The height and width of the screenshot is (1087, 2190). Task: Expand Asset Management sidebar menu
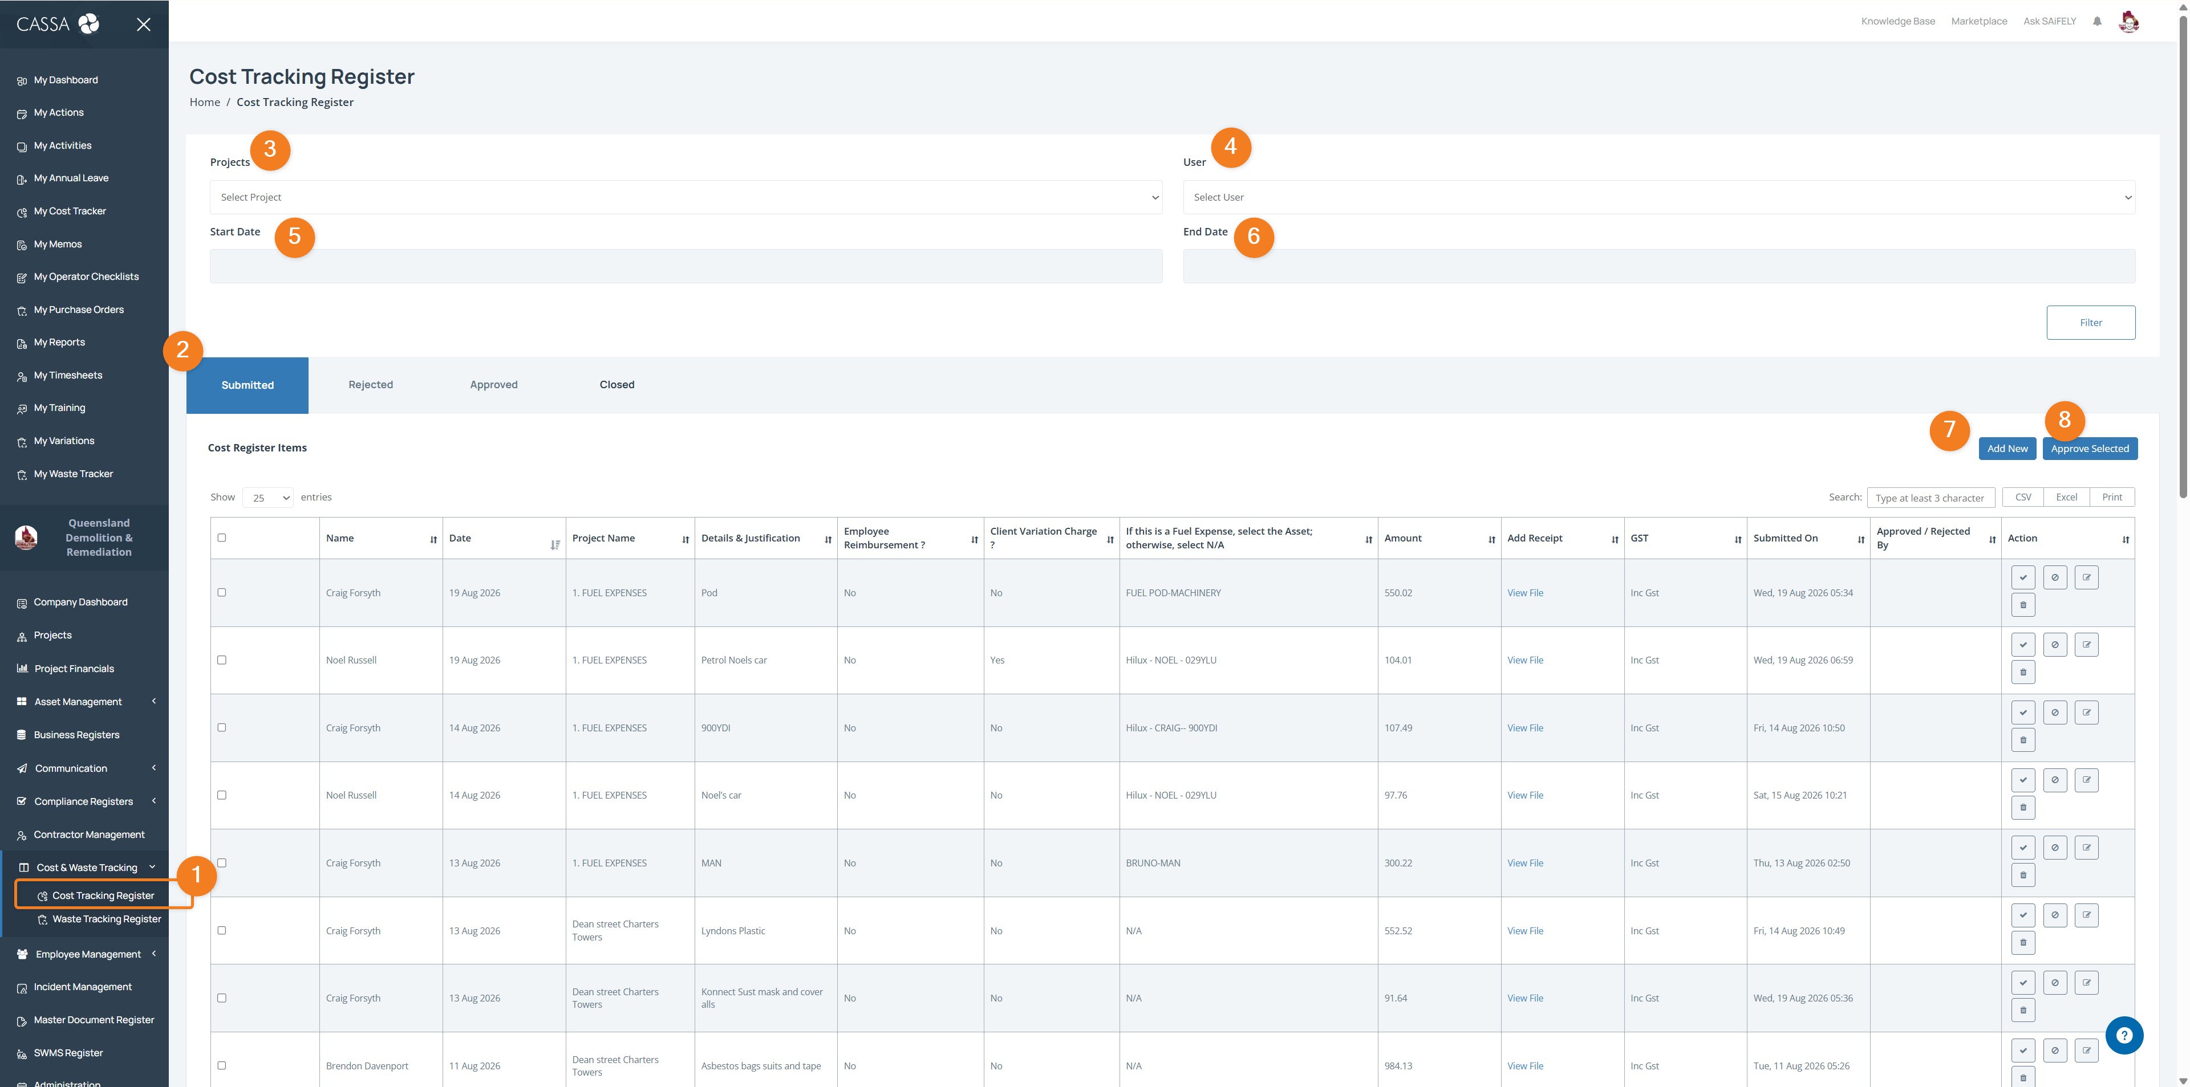click(85, 702)
